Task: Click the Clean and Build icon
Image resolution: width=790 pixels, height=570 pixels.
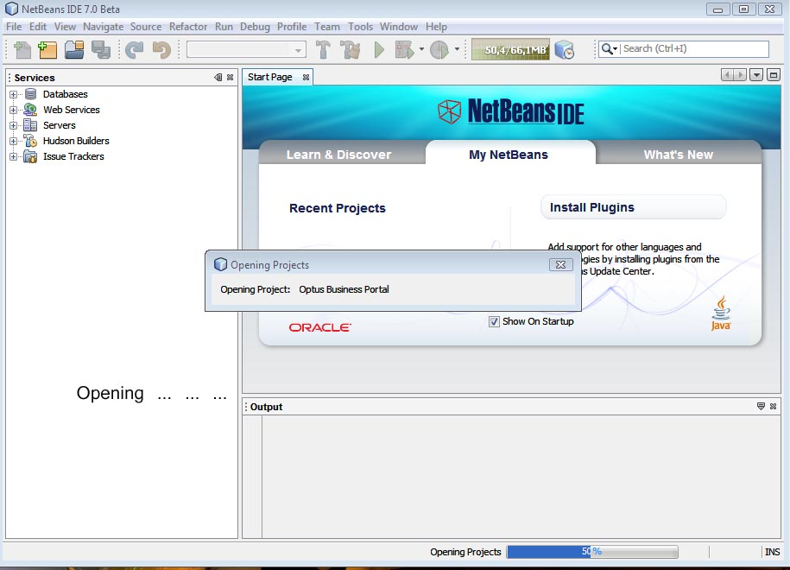Action: 351,50
